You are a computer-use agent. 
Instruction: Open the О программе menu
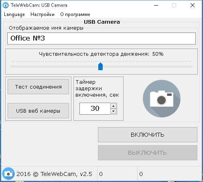(75, 14)
